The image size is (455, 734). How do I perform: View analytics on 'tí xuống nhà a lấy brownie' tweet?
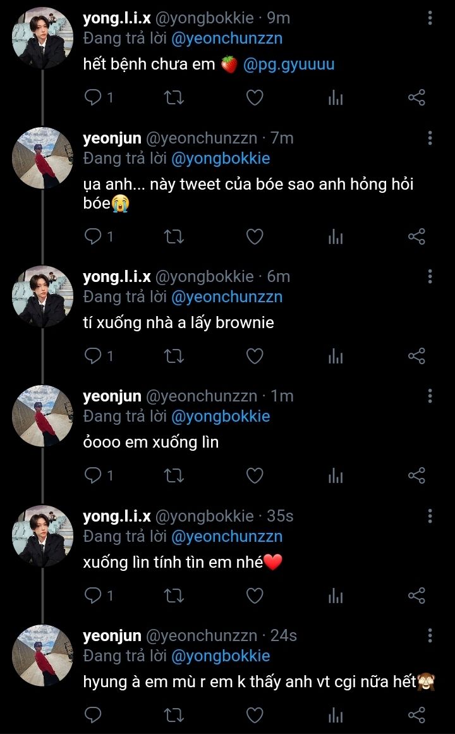(336, 357)
